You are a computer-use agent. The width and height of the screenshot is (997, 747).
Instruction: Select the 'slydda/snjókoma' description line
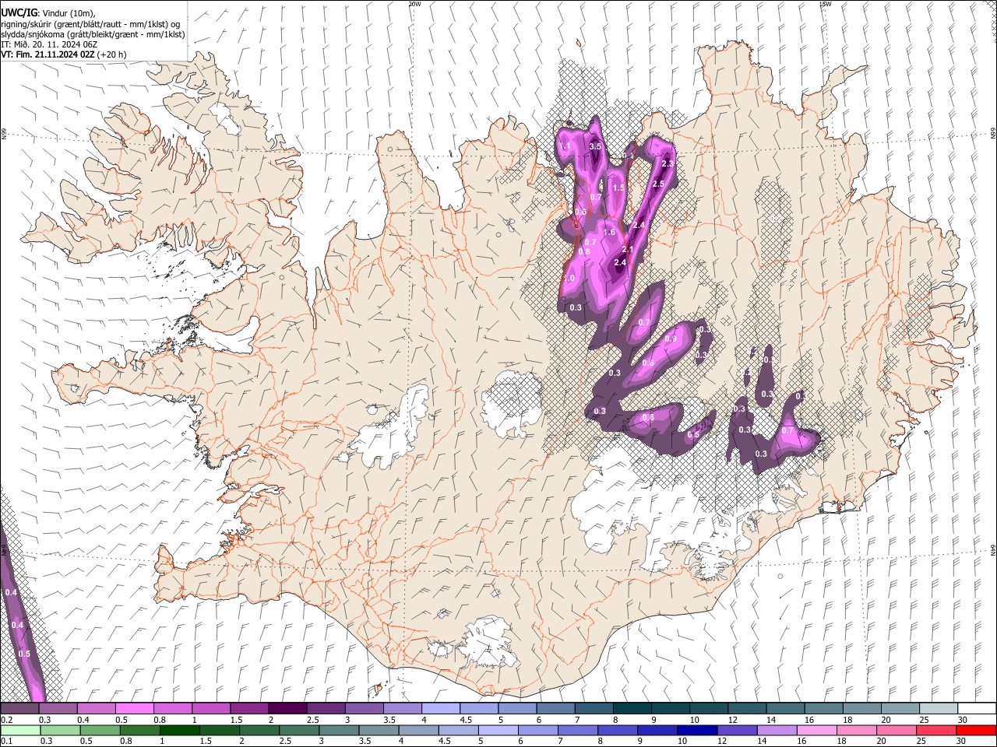pos(93,34)
